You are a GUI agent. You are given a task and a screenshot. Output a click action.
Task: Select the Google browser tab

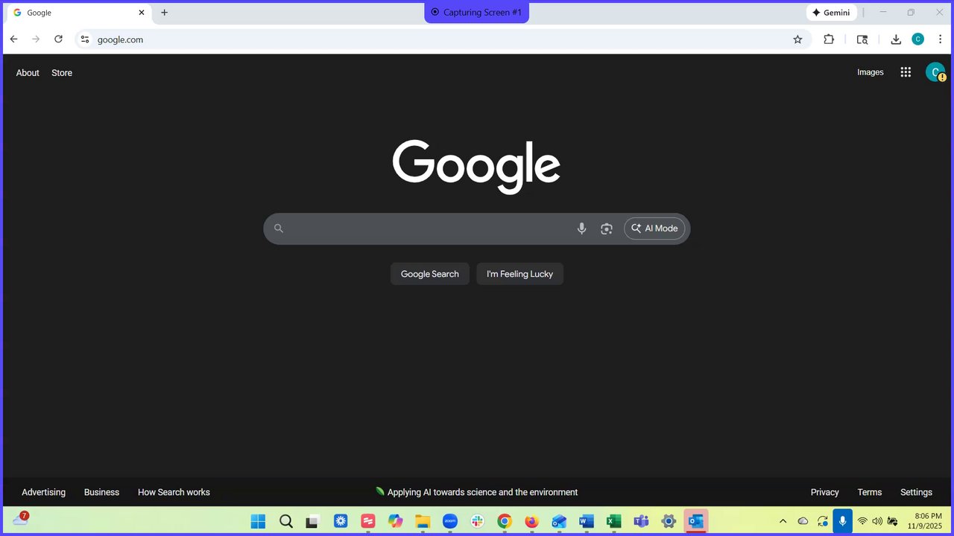[x=78, y=13]
